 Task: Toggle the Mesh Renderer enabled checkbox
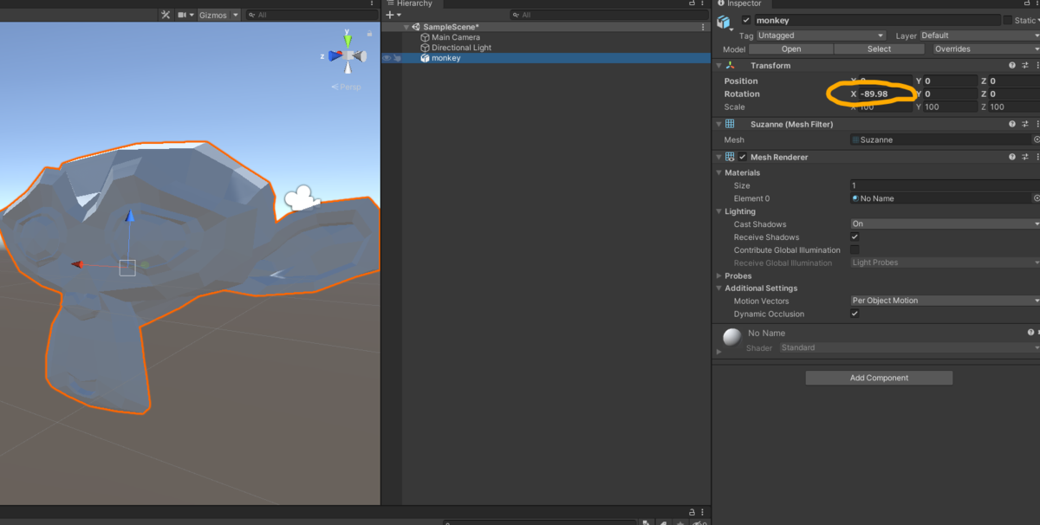click(743, 157)
